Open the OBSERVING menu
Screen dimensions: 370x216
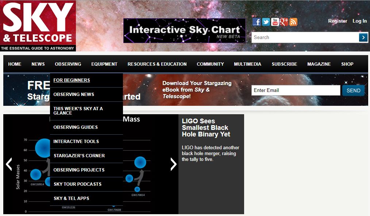pyautogui.click(x=68, y=64)
